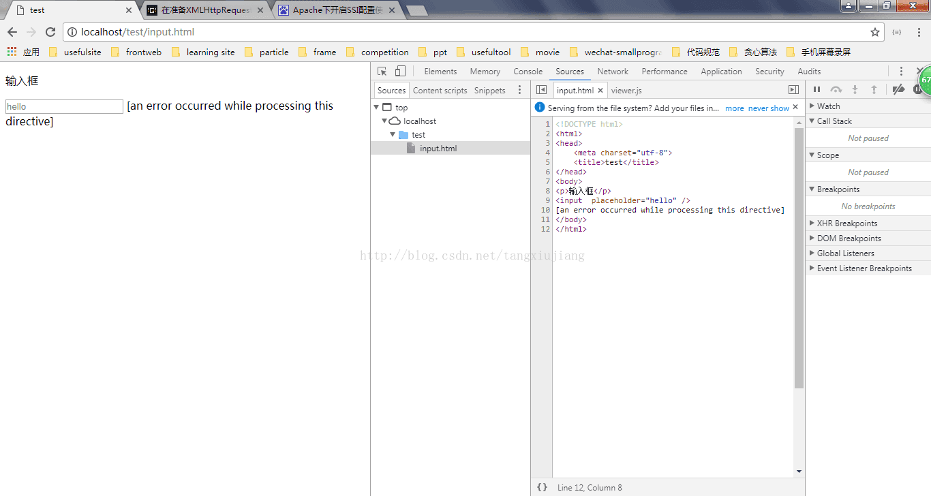Click the 'more' link in info bar

pos(735,108)
